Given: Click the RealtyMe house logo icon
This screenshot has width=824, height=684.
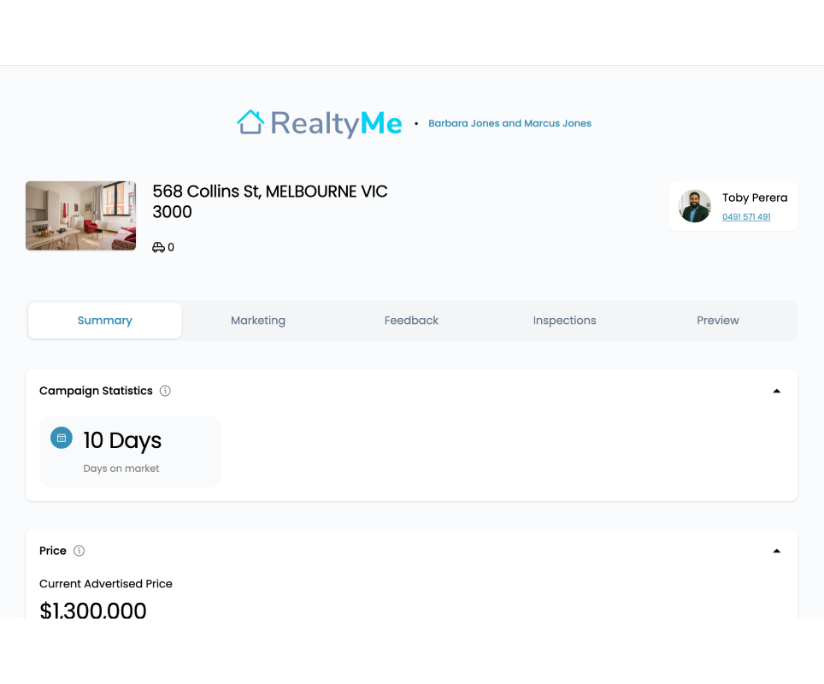Looking at the screenshot, I should tap(250, 122).
